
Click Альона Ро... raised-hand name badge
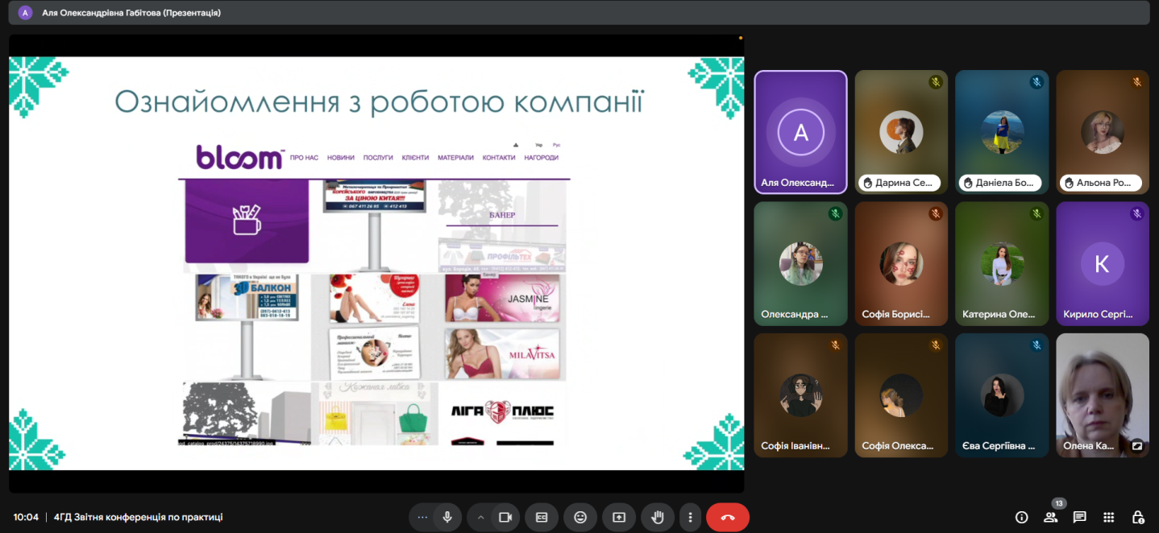1100,183
